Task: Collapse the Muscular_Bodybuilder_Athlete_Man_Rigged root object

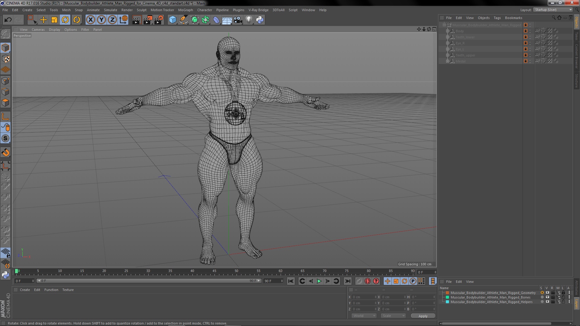Action: click(x=444, y=25)
